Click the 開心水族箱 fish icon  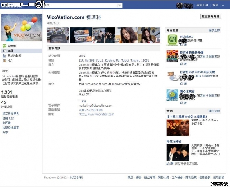172,95
